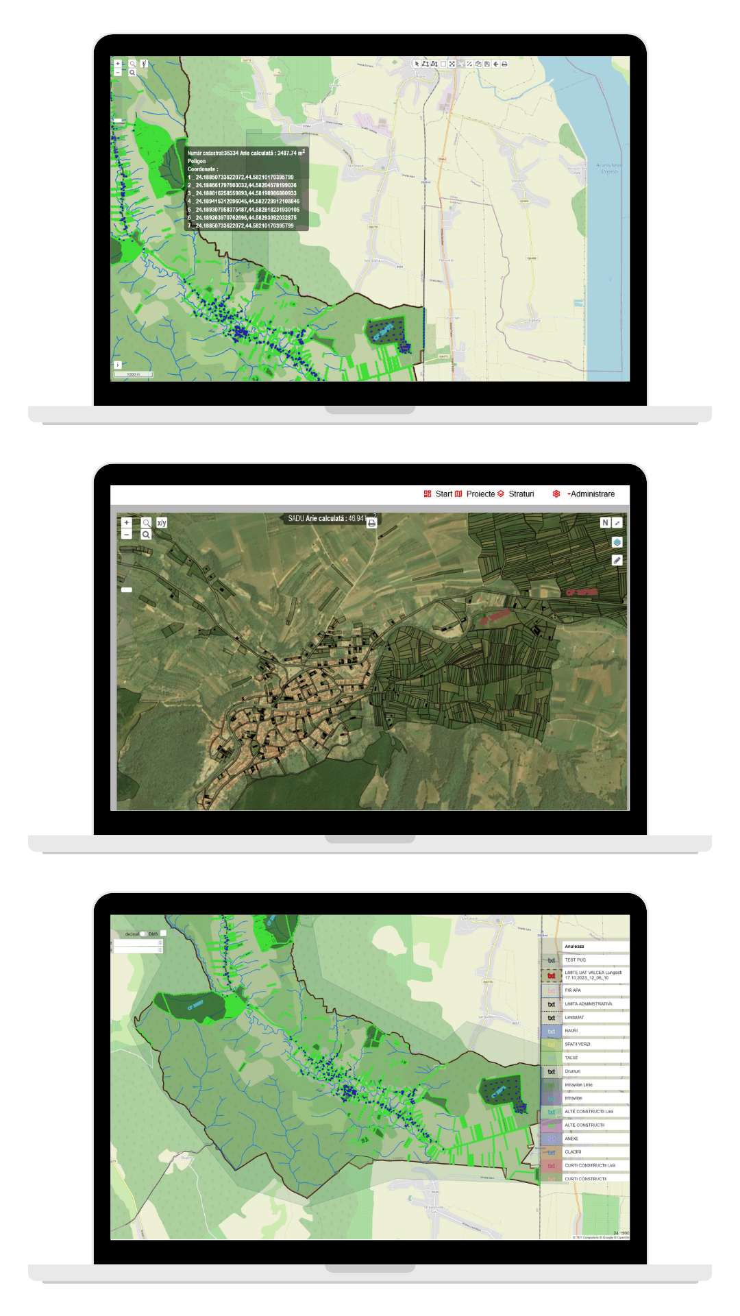The image size is (740, 1316).
Task: Select the LimitaUAT layer
Action: click(595, 1017)
